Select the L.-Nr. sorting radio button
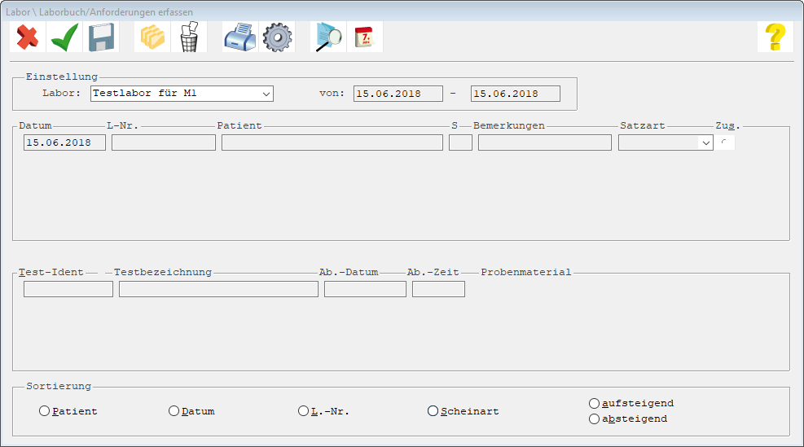 pos(304,411)
